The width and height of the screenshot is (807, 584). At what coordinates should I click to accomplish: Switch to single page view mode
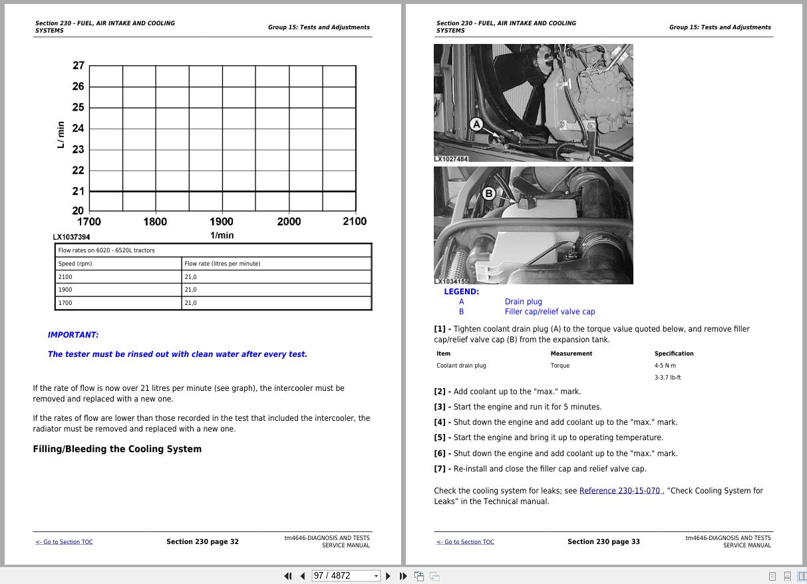point(772,575)
